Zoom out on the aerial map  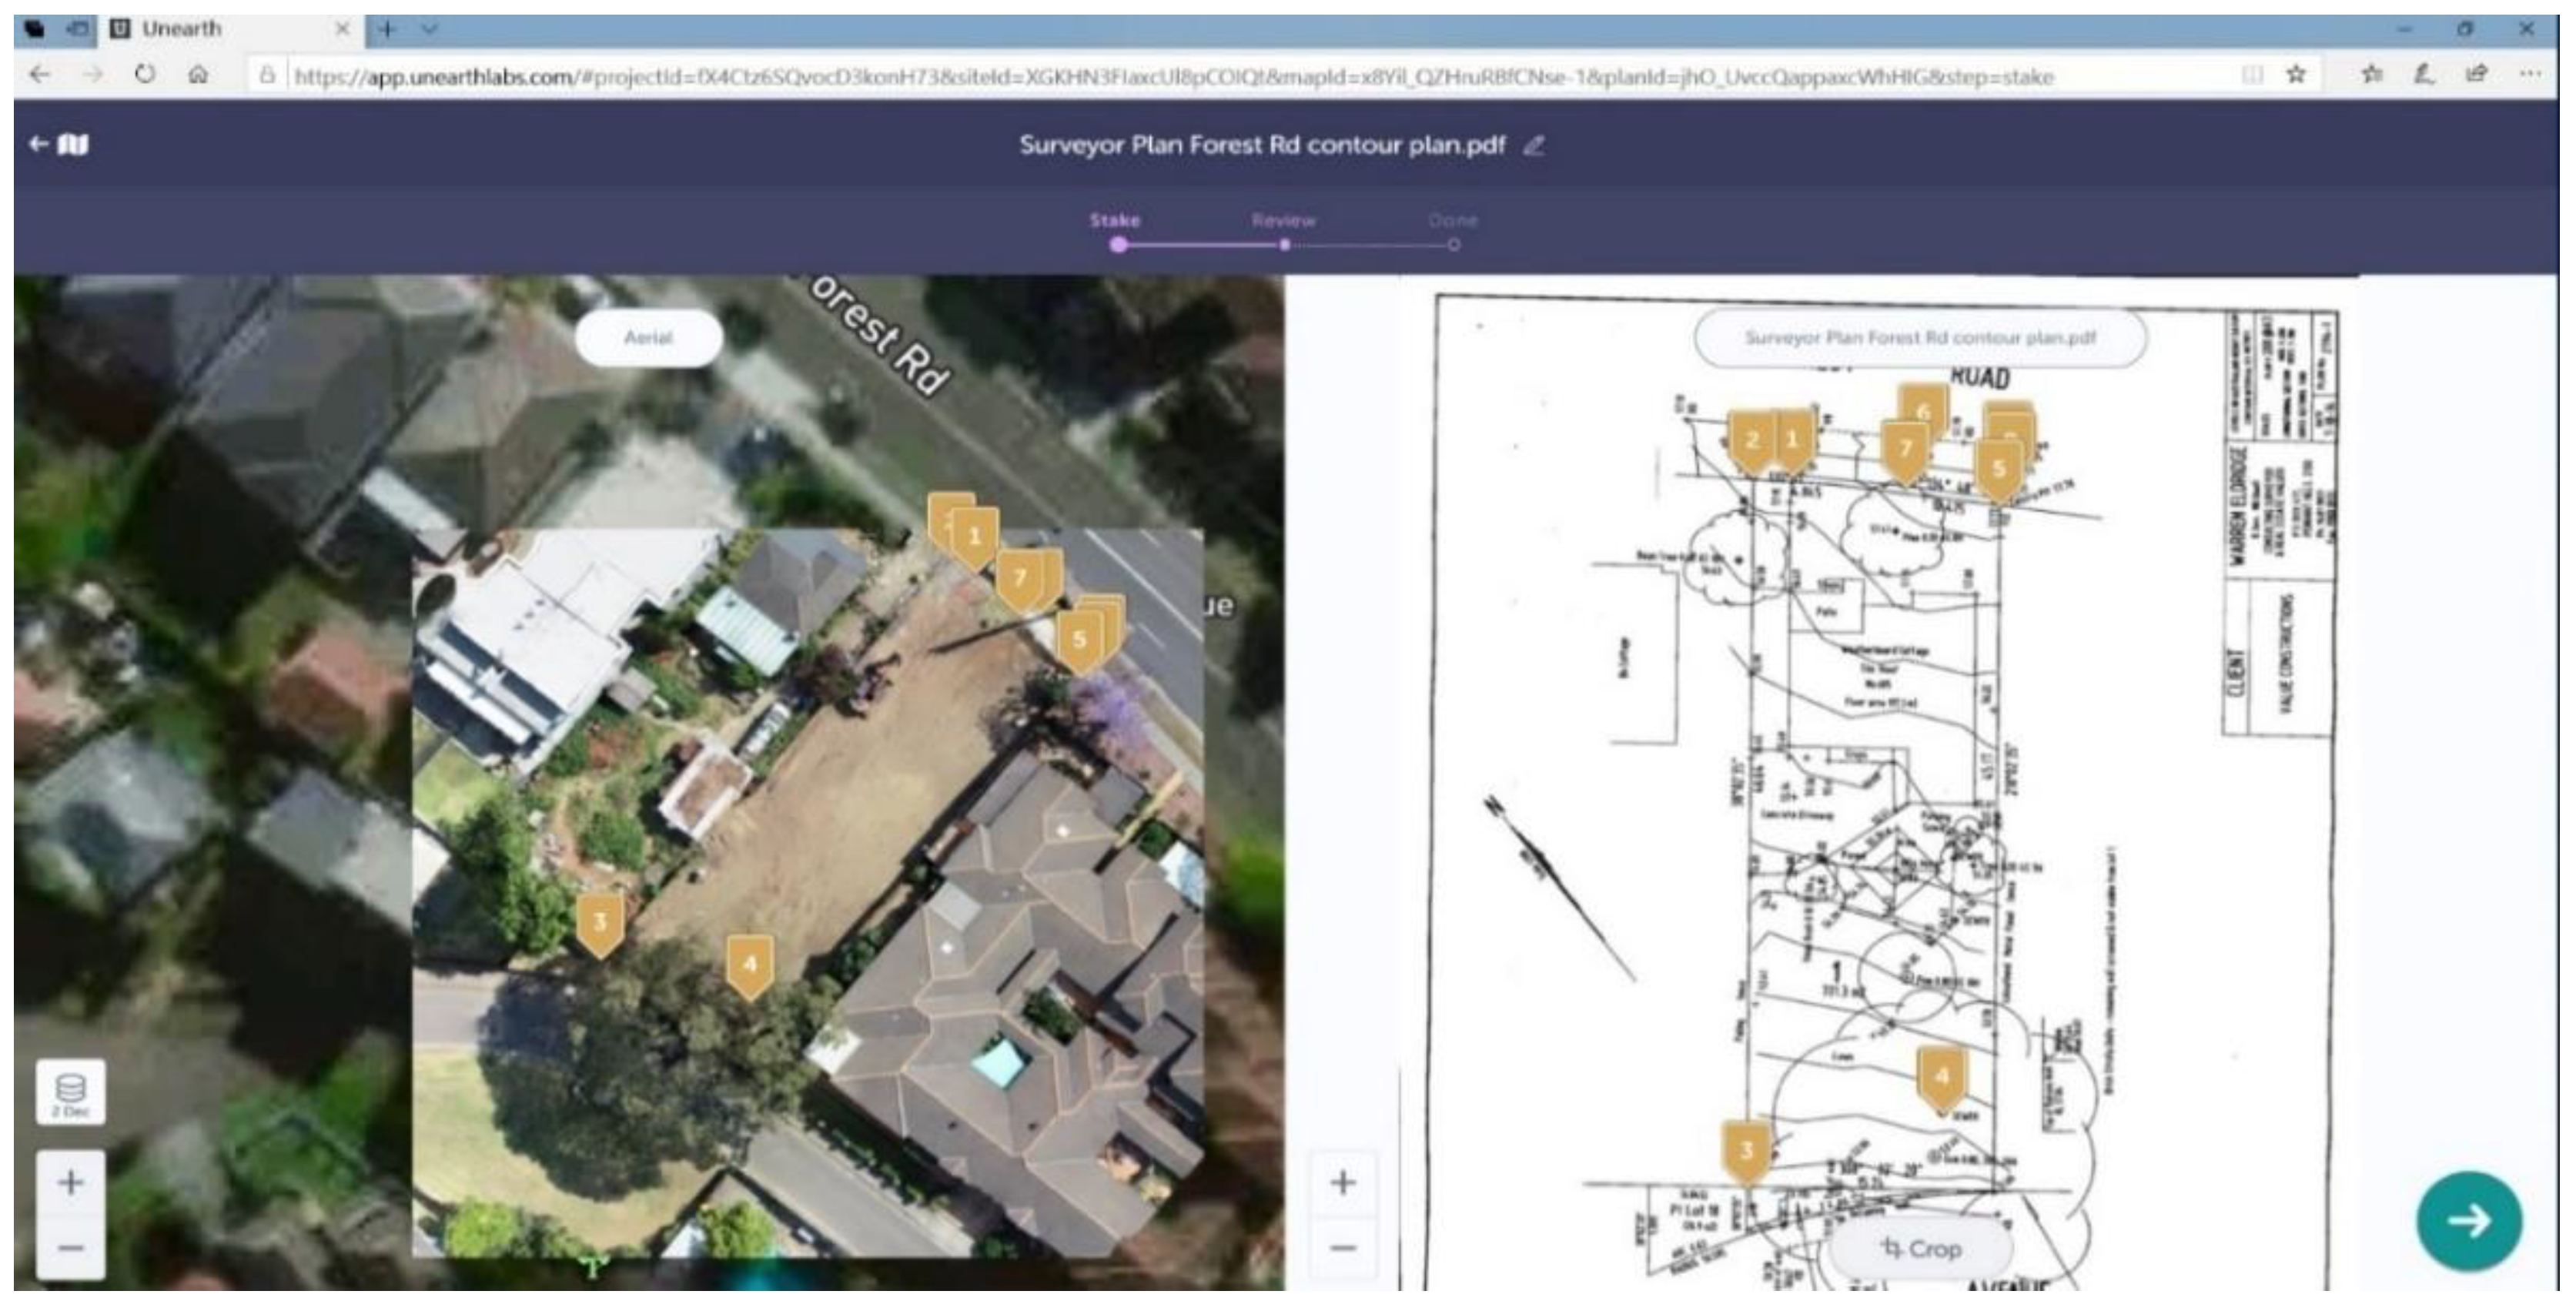tap(70, 1247)
